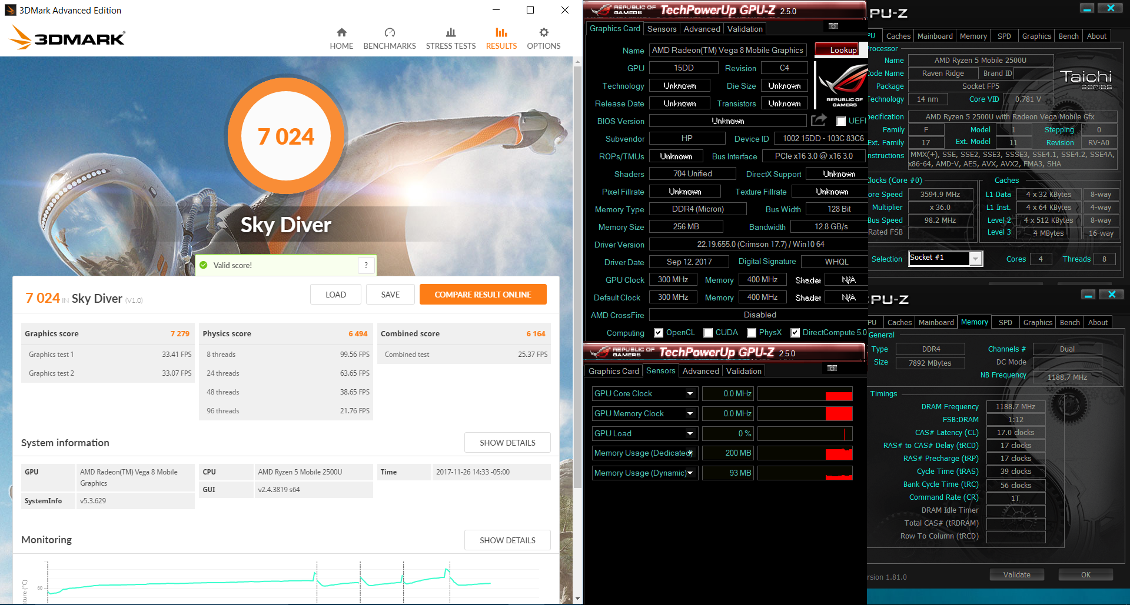Image resolution: width=1130 pixels, height=605 pixels.
Task: Click the Physics score value 6 494
Action: tap(358, 333)
